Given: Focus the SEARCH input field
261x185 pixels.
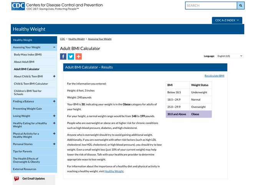Looking at the screenshot, I should [211, 5].
